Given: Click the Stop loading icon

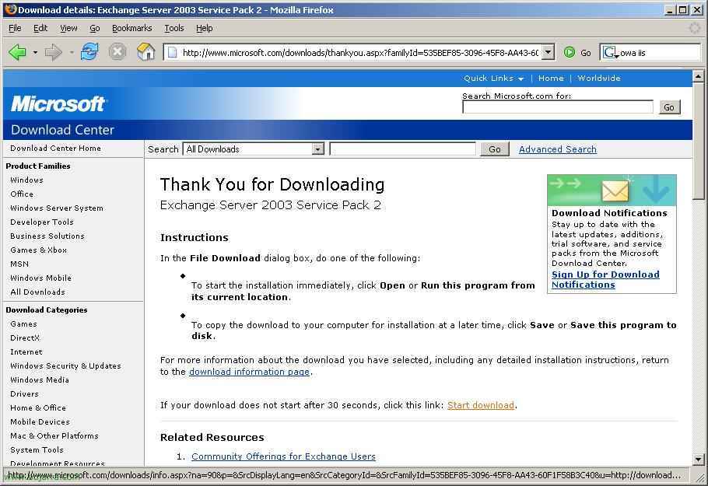Looking at the screenshot, I should point(117,52).
